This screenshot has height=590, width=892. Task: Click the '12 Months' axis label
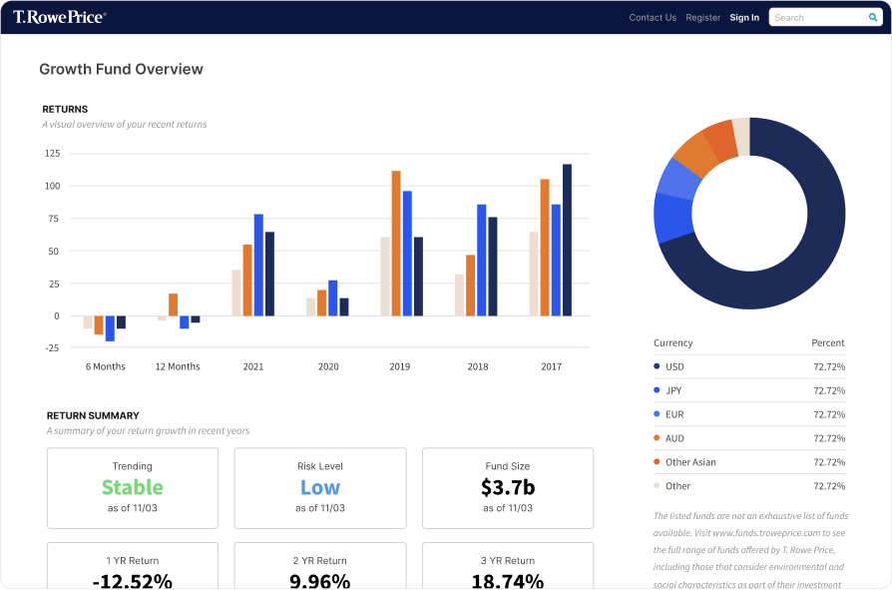178,367
